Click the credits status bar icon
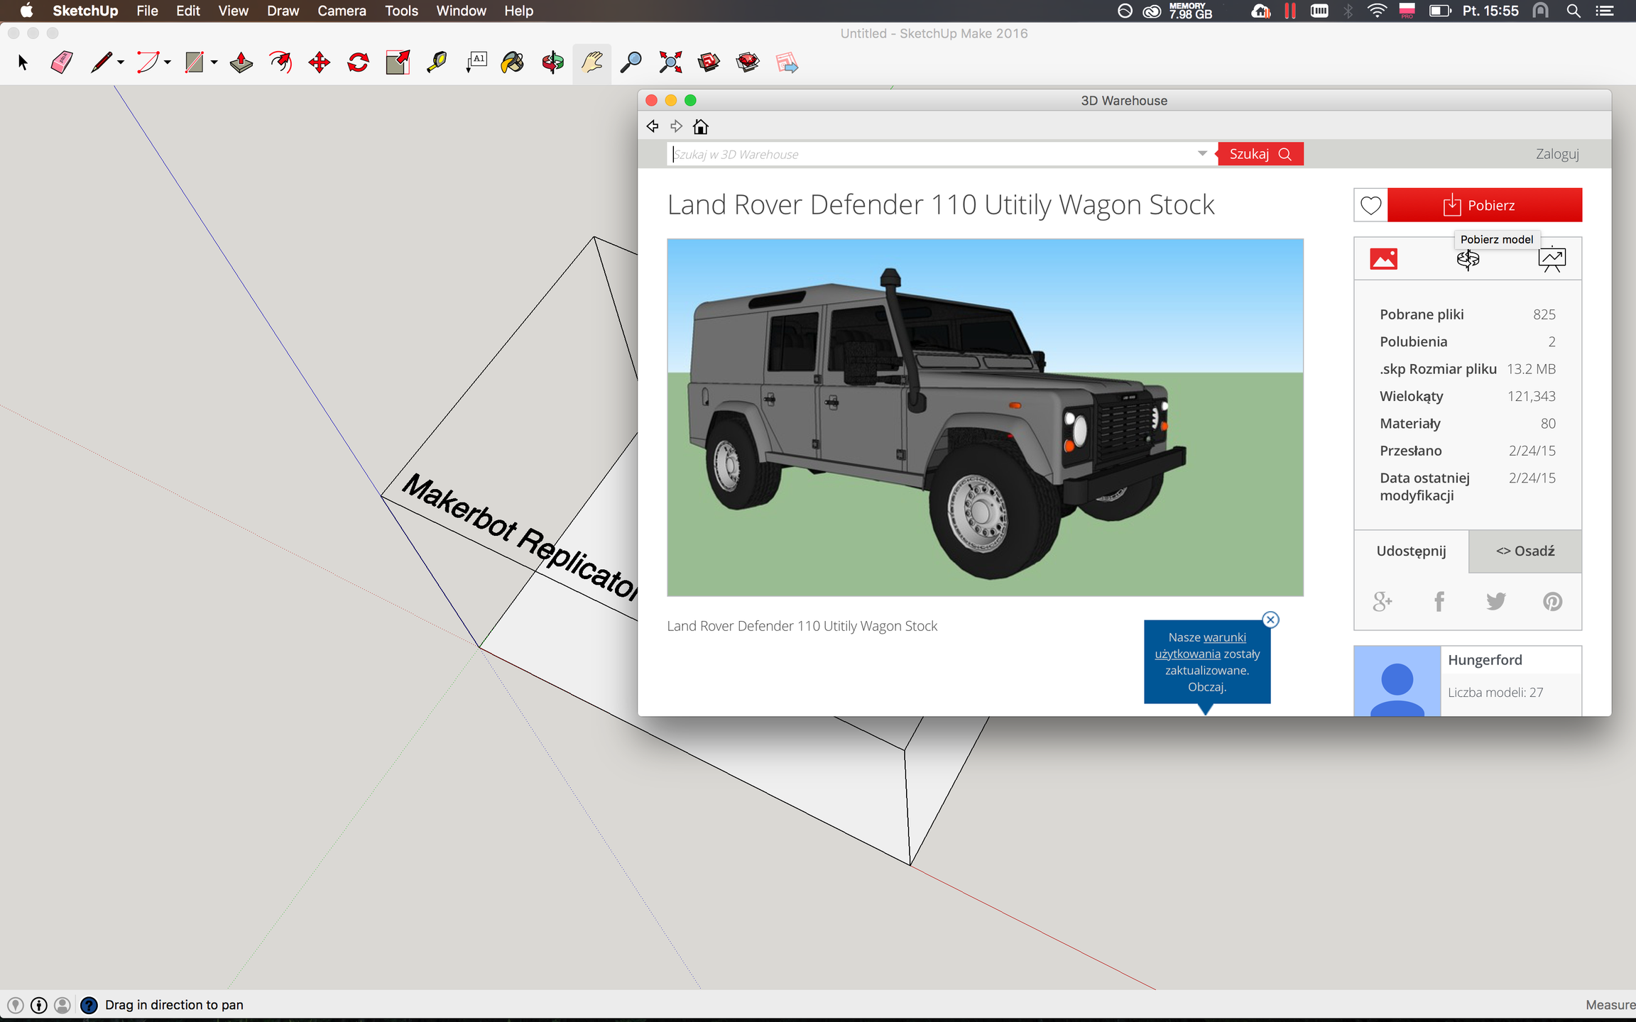Image resolution: width=1636 pixels, height=1022 pixels. pyautogui.click(x=39, y=1005)
